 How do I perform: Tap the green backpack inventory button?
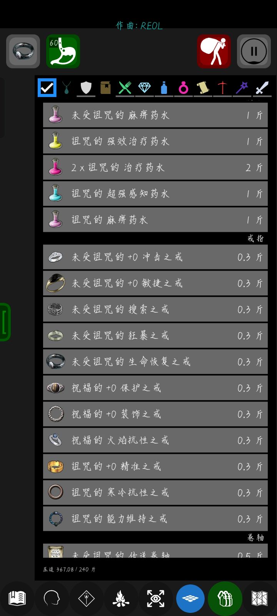point(225,598)
